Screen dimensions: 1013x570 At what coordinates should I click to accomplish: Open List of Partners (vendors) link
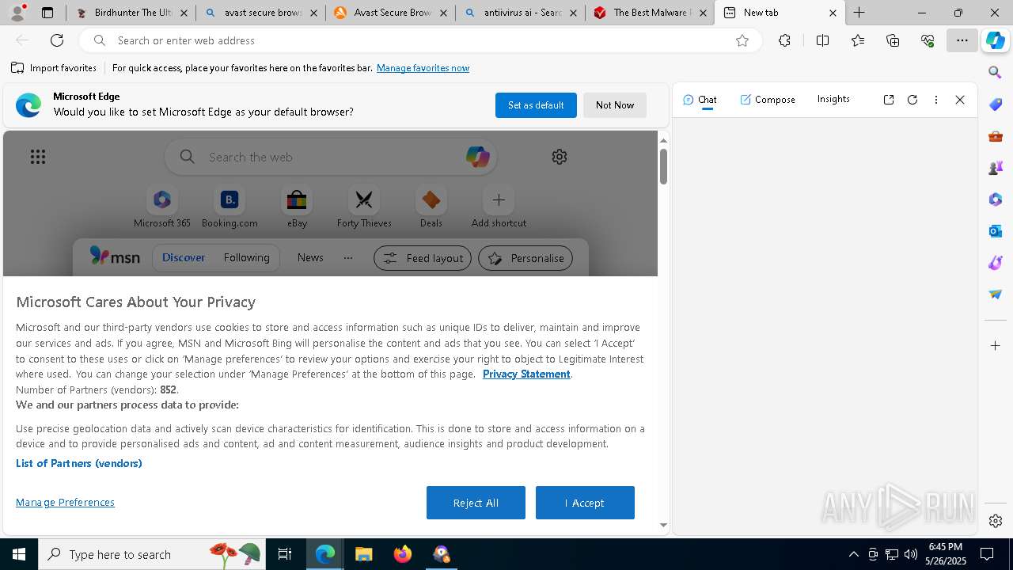coord(79,463)
